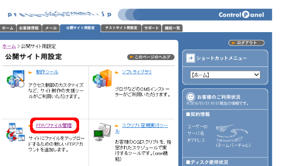This screenshot has height=166, width=301.
Task: Open このページのヘルプ button
Action: point(150,57)
